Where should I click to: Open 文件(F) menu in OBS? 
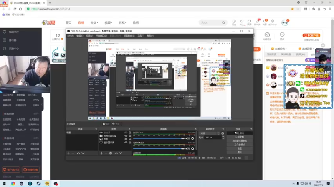pyautogui.click(x=71, y=36)
